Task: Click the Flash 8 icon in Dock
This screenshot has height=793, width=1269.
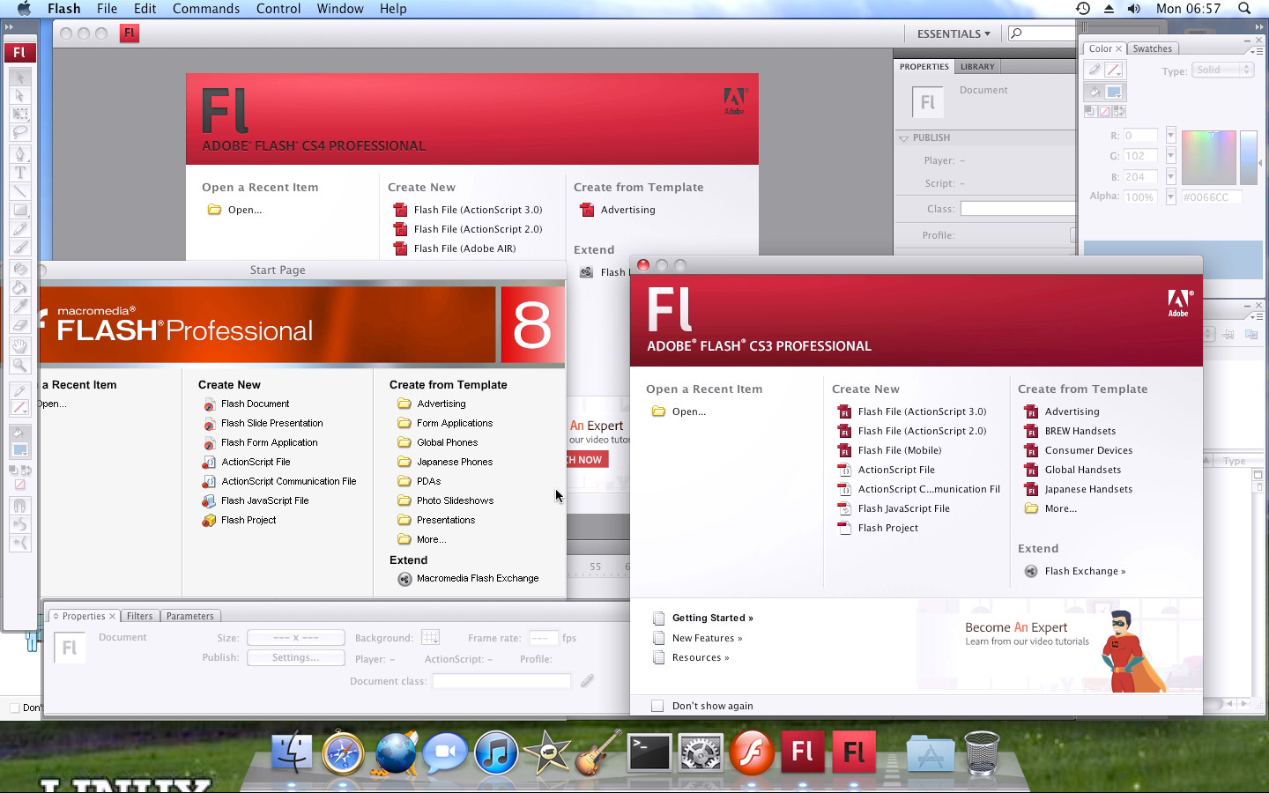Action: pos(752,752)
